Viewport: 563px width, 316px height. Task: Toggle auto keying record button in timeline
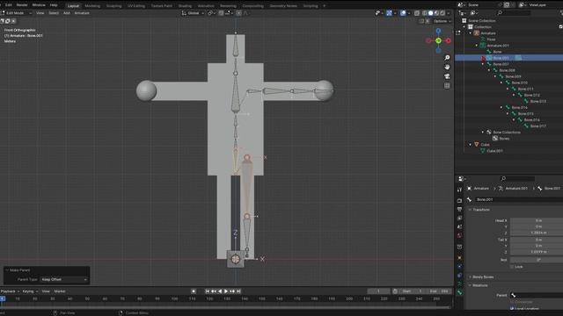click(194, 291)
